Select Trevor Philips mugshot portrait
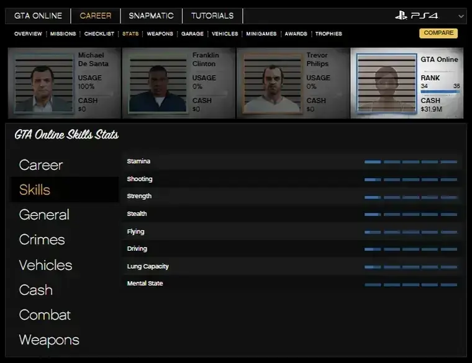The height and width of the screenshot is (363, 472). click(x=272, y=84)
